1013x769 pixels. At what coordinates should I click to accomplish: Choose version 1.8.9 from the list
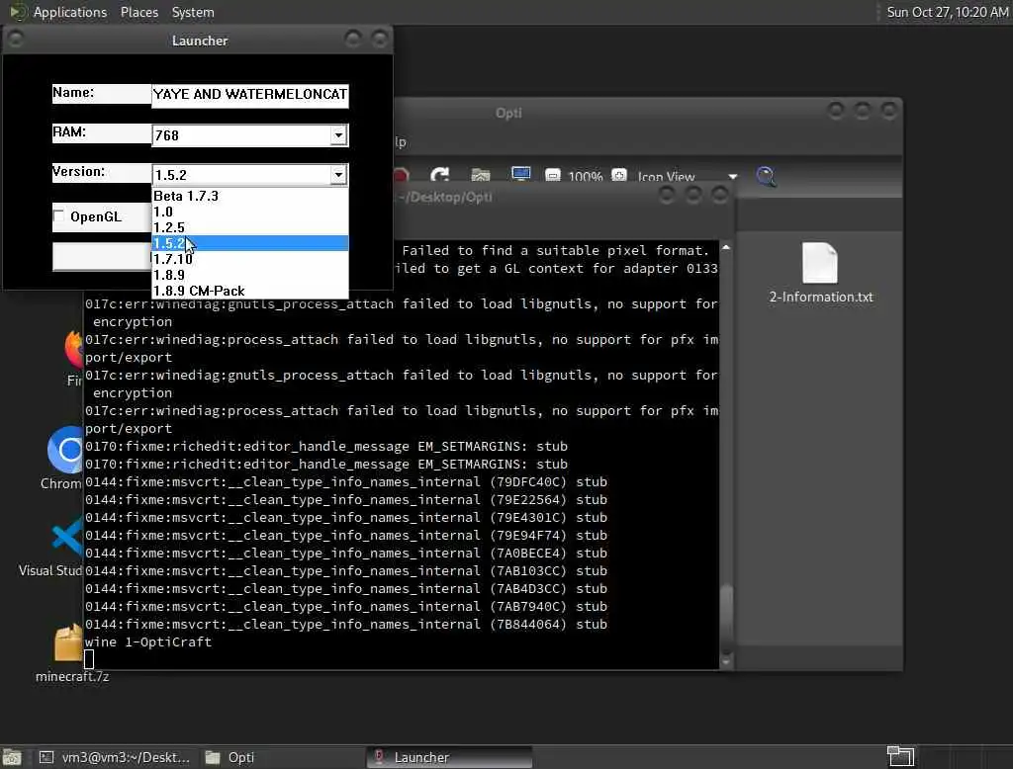tap(250, 275)
